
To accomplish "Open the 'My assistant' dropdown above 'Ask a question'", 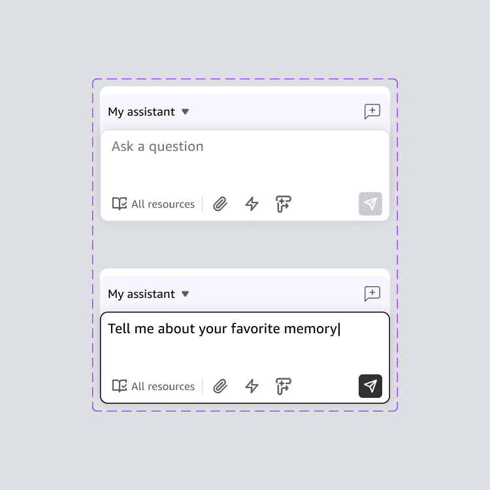I will point(142,112).
